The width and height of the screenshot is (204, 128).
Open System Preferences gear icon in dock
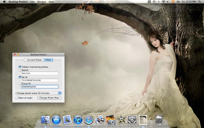pyautogui.click(x=132, y=120)
